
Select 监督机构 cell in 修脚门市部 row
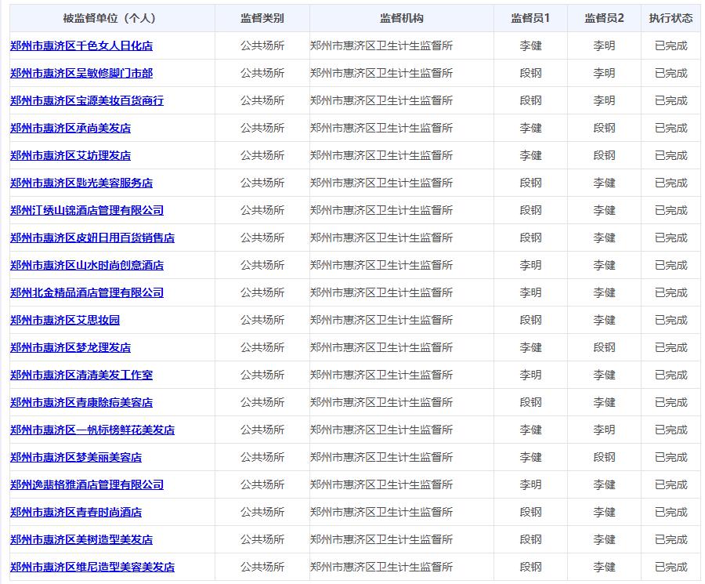[x=381, y=73]
